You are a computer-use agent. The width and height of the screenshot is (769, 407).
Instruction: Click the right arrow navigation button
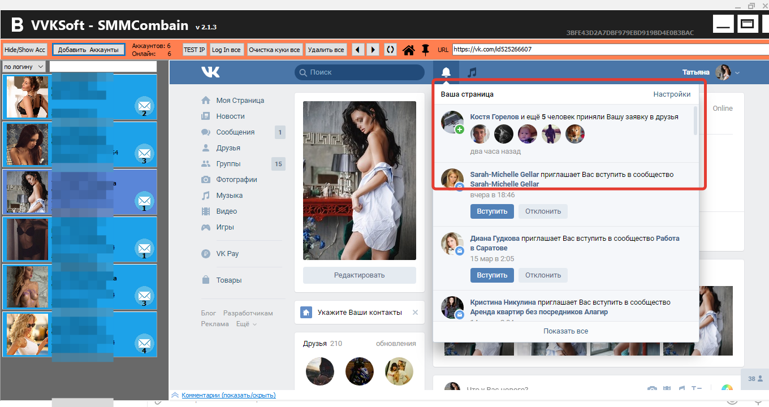point(373,50)
